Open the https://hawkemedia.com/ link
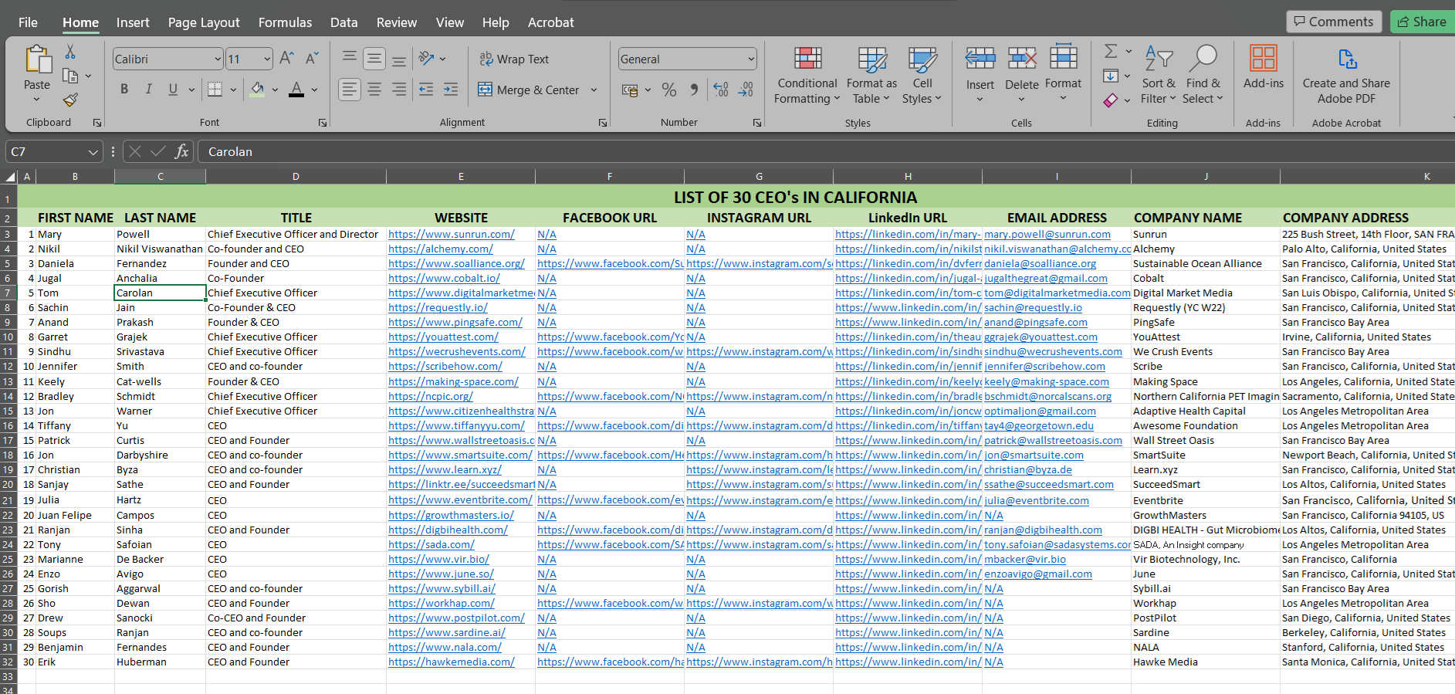This screenshot has height=694, width=1455. [451, 662]
